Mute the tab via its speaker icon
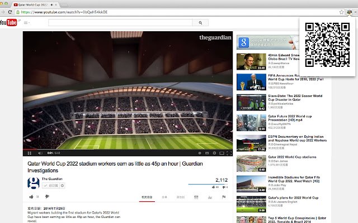Image resolution: width=358 pixels, height=223 pixels. (x=52, y=5)
